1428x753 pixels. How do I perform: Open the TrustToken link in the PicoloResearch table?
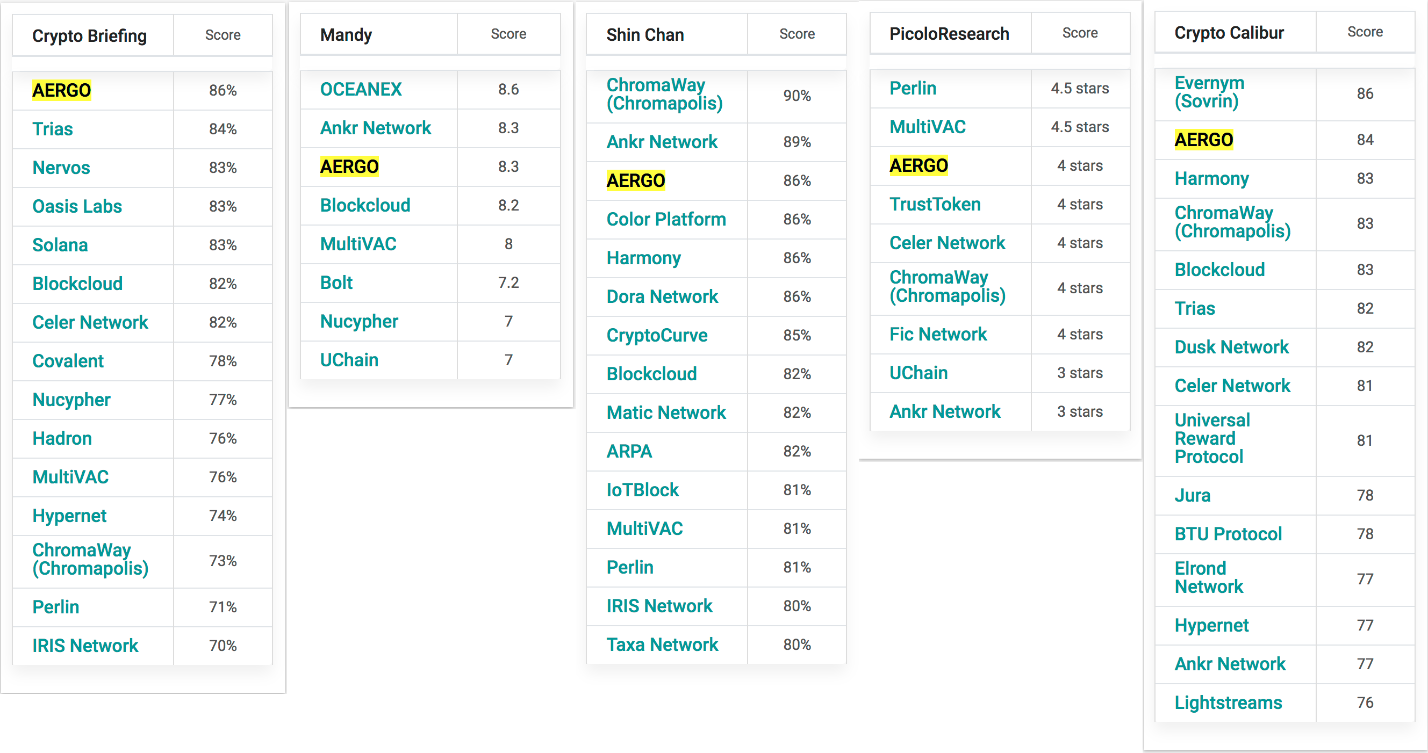935,205
